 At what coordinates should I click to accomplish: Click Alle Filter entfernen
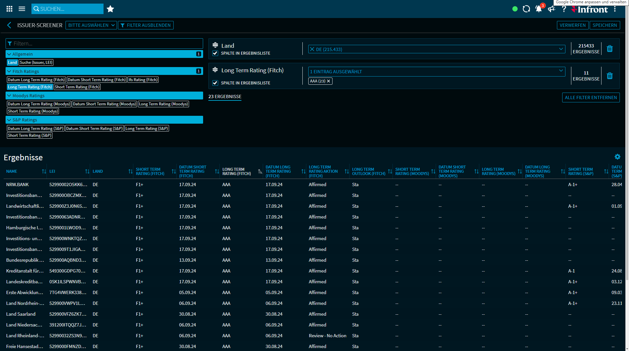click(x=591, y=97)
